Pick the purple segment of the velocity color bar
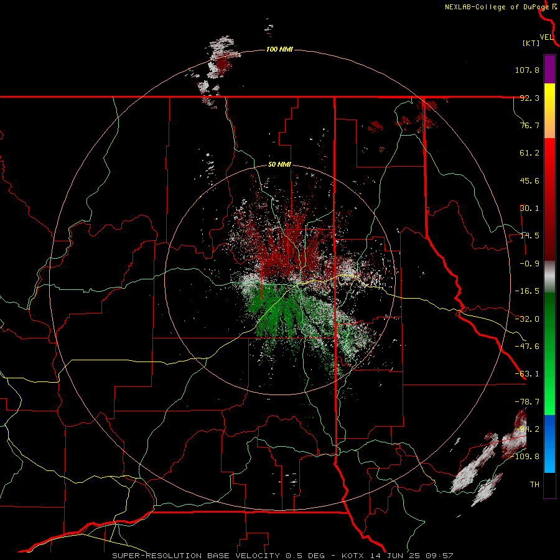Image resolution: width=560 pixels, height=560 pixels. pyautogui.click(x=549, y=69)
